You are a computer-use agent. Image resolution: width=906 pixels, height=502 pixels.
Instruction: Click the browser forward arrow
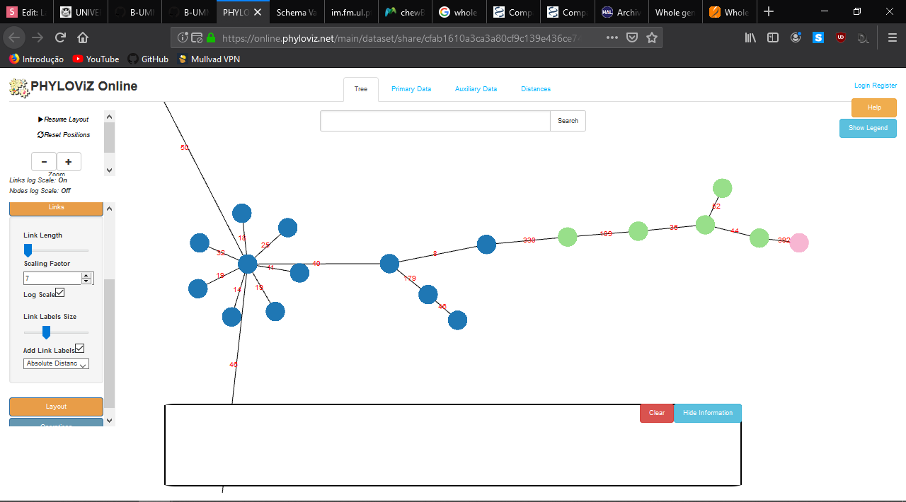38,37
